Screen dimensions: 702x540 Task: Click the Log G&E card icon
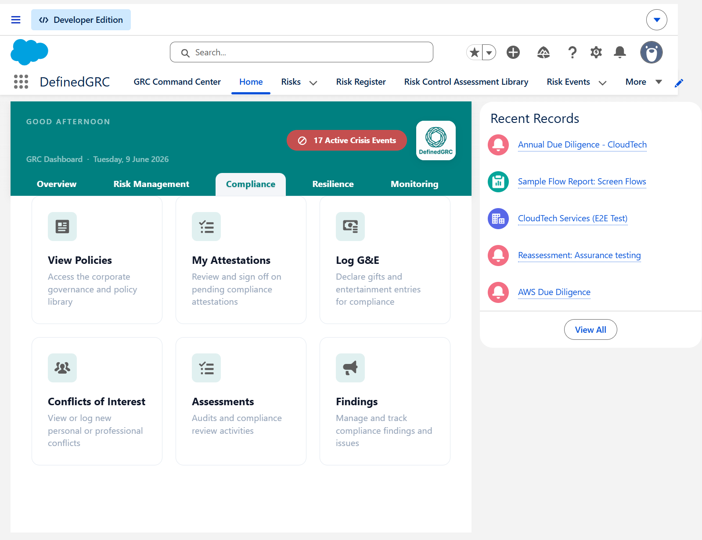coord(350,227)
